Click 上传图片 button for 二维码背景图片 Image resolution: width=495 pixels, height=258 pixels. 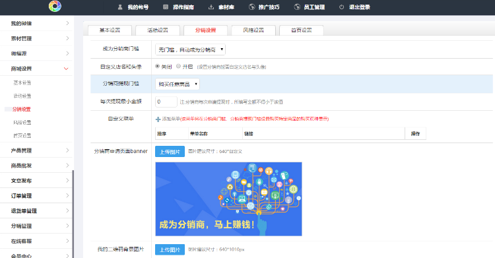pyautogui.click(x=170, y=249)
